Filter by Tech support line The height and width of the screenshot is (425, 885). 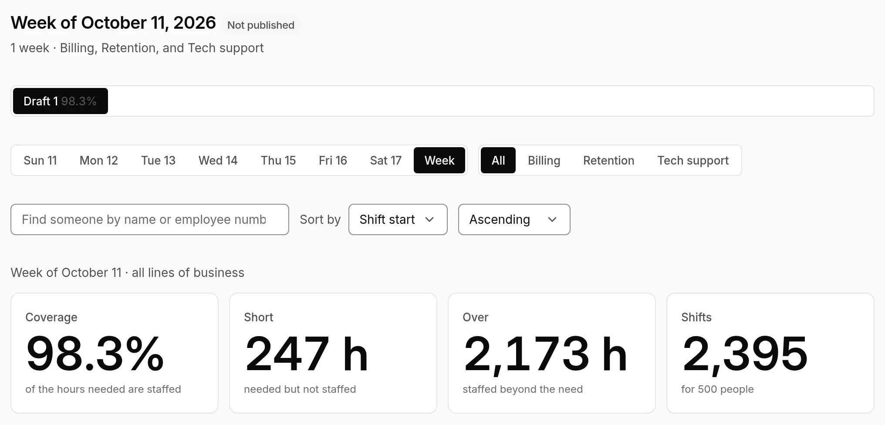click(693, 160)
